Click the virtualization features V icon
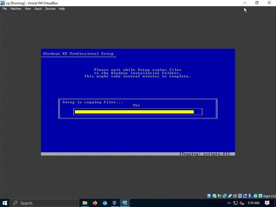This screenshot has width=276, height=207. click(x=250, y=196)
